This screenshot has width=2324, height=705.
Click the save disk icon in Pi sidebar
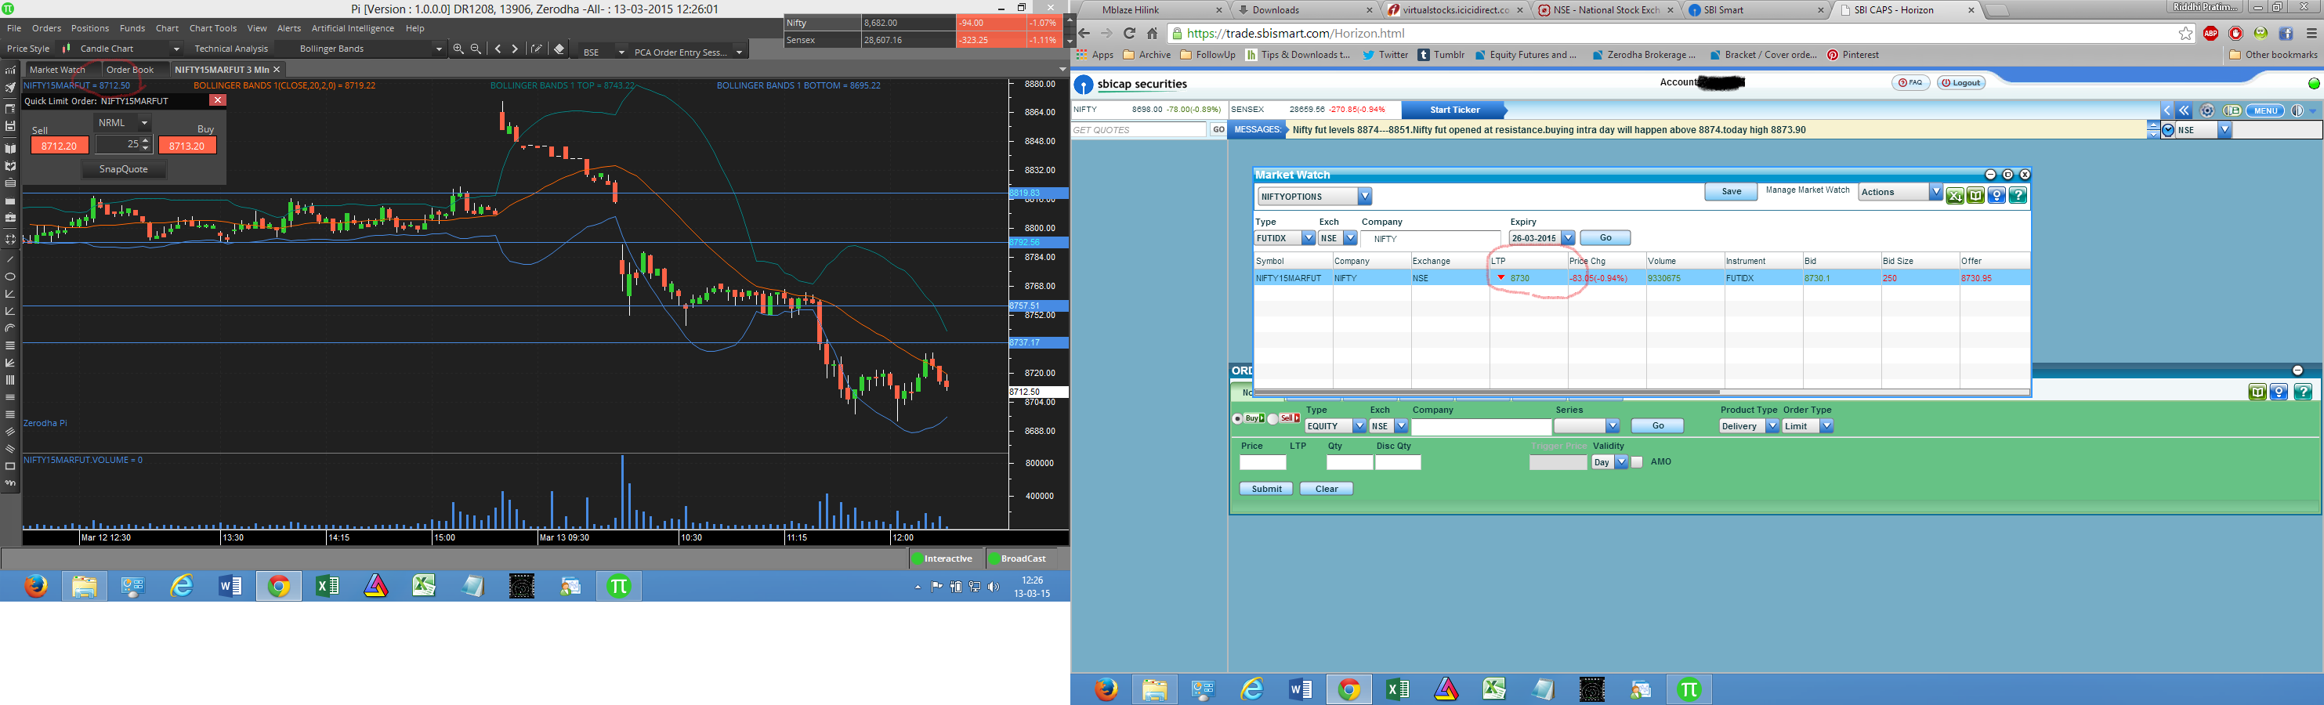[10, 126]
